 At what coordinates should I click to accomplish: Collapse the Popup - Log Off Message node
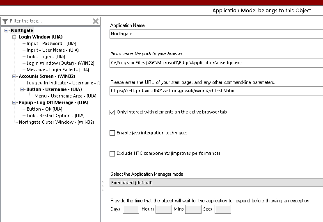tap(14, 102)
